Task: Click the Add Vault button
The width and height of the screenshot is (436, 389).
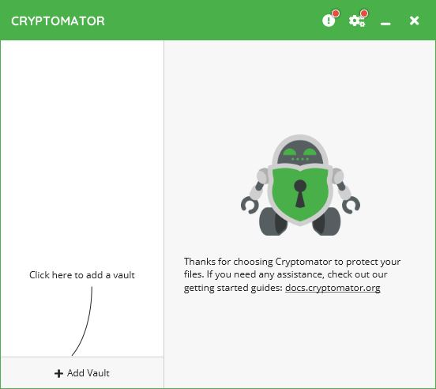Action: click(82, 373)
